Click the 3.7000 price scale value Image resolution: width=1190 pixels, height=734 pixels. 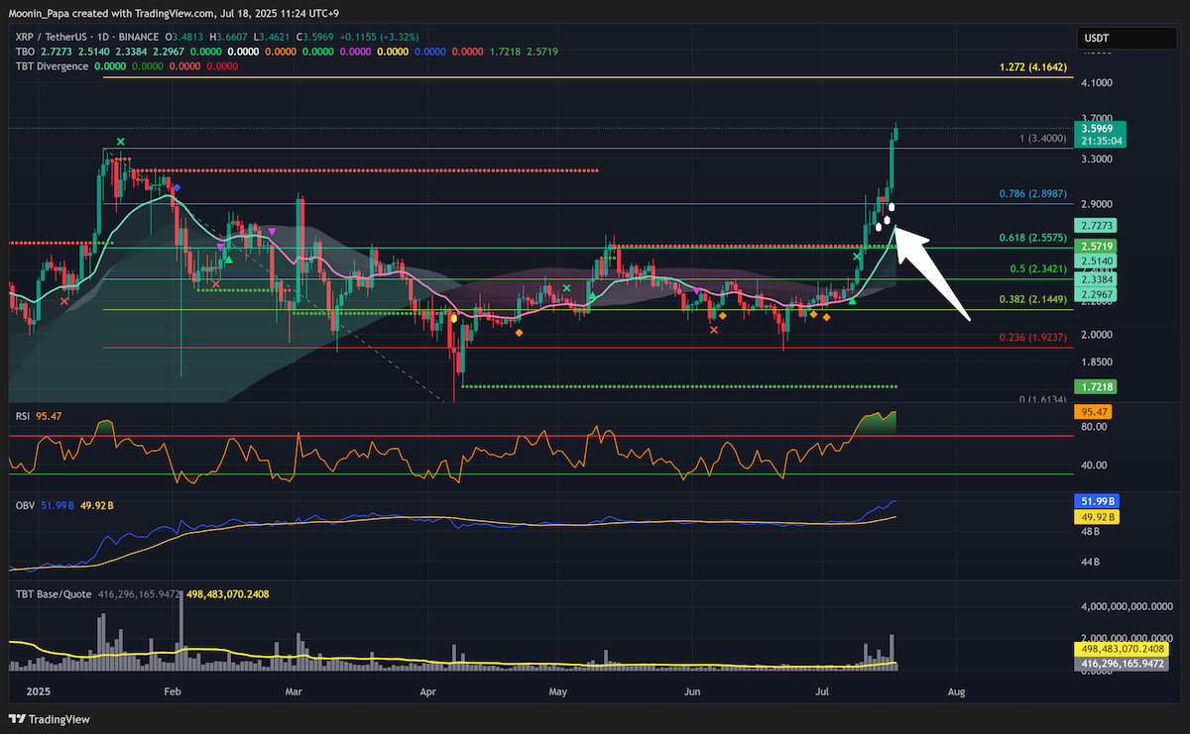[1097, 117]
